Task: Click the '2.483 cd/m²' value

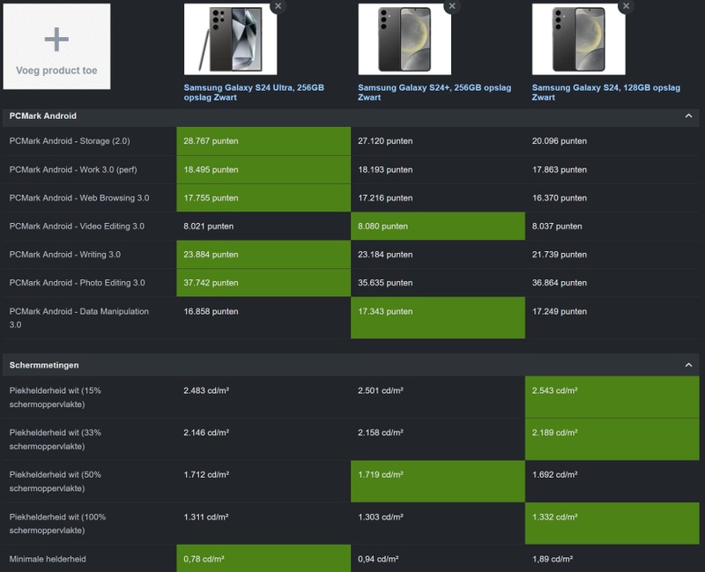Action: tap(206, 390)
